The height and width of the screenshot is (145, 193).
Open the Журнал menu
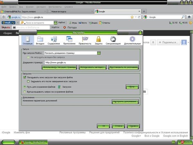tap(30, 7)
